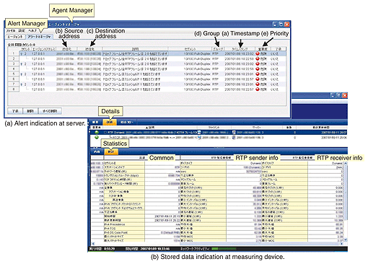The width and height of the screenshot is (368, 264).
Task: Click the statistics horizontal scrollbar track
Action: pos(218,244)
